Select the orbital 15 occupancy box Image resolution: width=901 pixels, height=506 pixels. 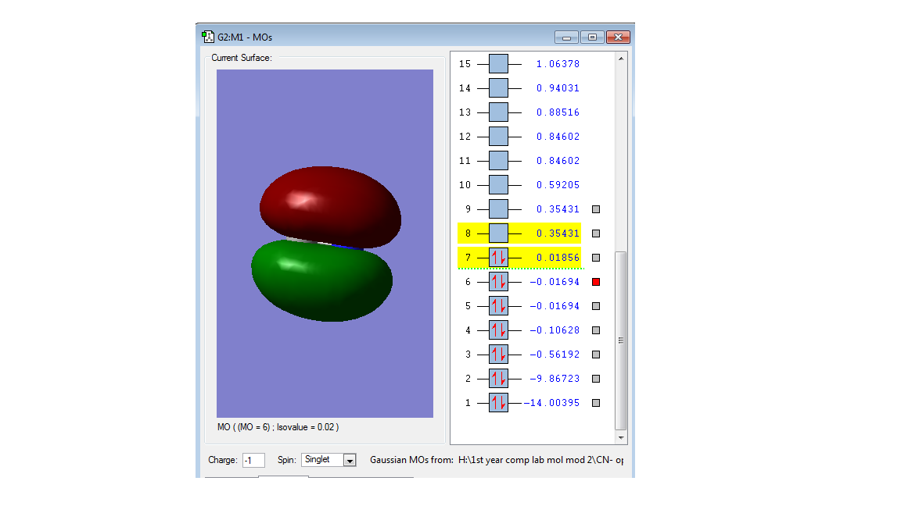point(498,64)
